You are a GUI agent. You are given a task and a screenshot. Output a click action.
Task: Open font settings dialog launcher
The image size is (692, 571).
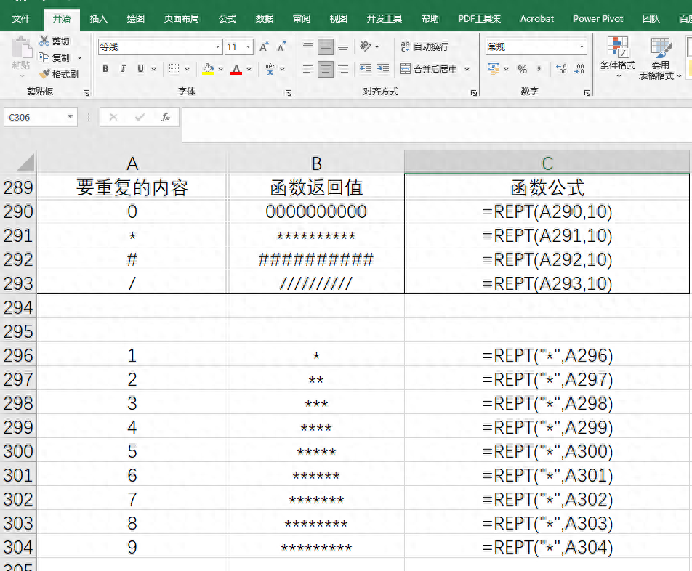(288, 92)
